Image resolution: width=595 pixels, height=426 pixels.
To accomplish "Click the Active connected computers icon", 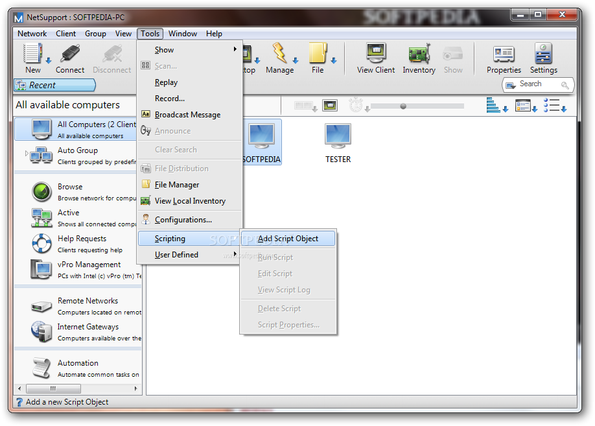I will click(x=41, y=218).
